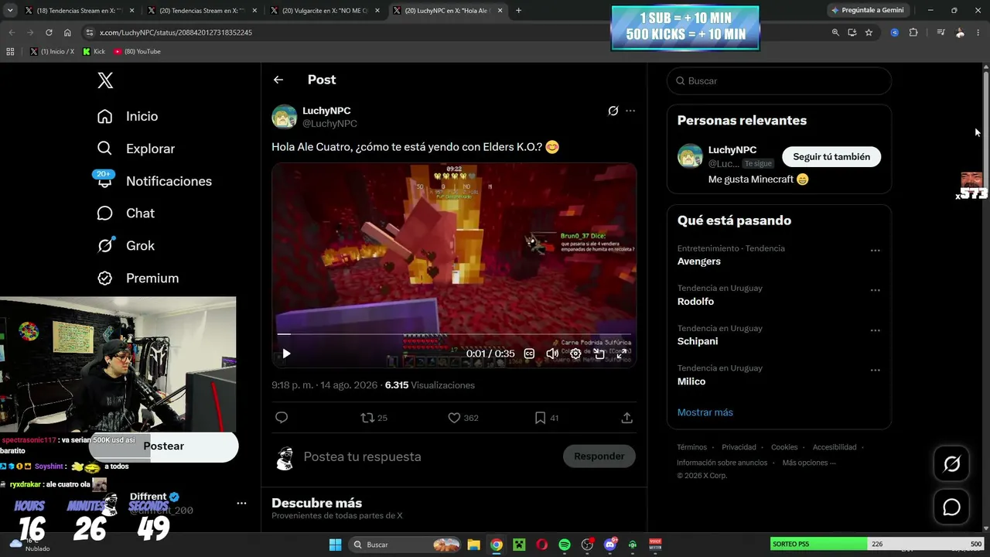This screenshot has width=990, height=557.
Task: Click the browser home button
Action: tap(67, 32)
